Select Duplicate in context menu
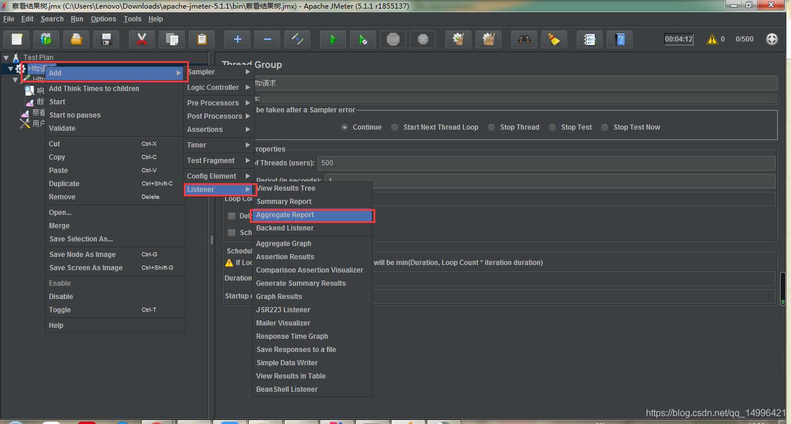791x424 pixels. pyautogui.click(x=115, y=184)
